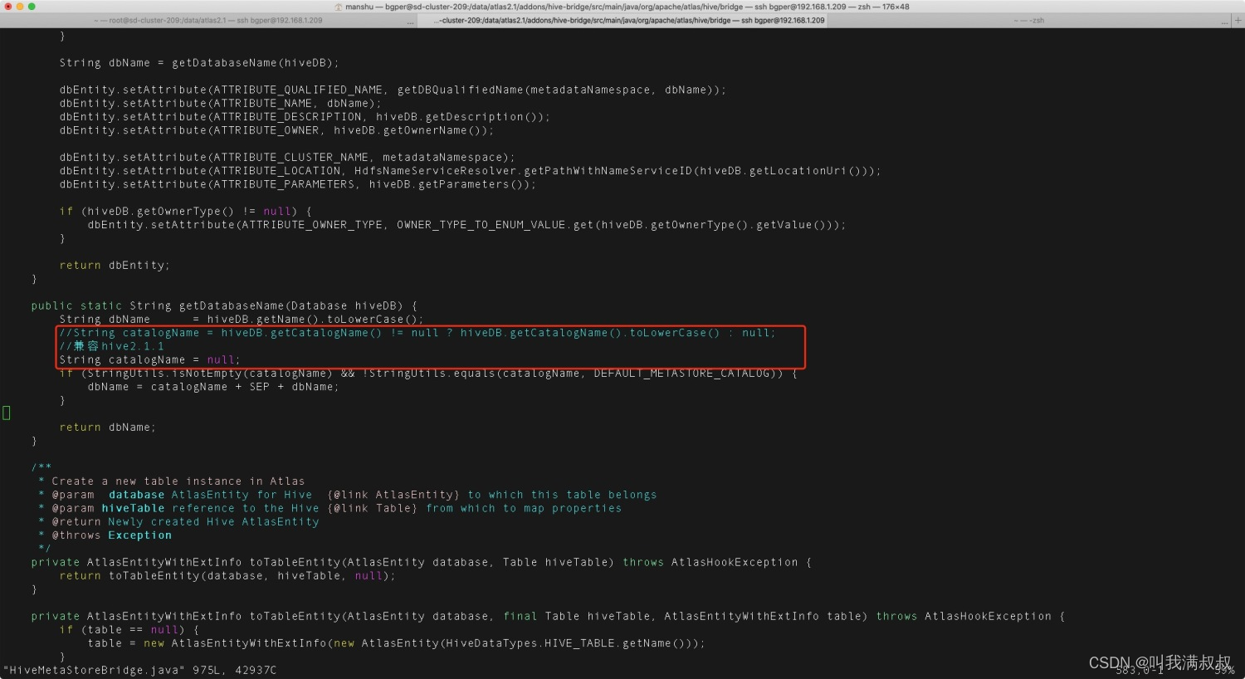
Task: Click the ATTRIBUTE_PARAMETERS setAttribute line
Action: click(298, 184)
